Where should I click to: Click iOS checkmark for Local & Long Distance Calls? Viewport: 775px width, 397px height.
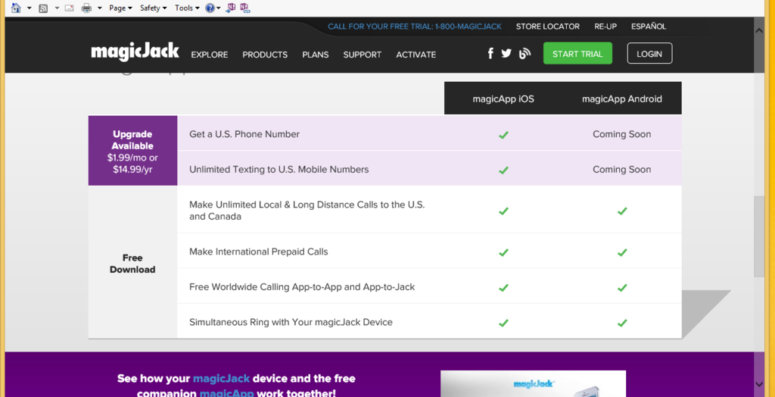503,211
